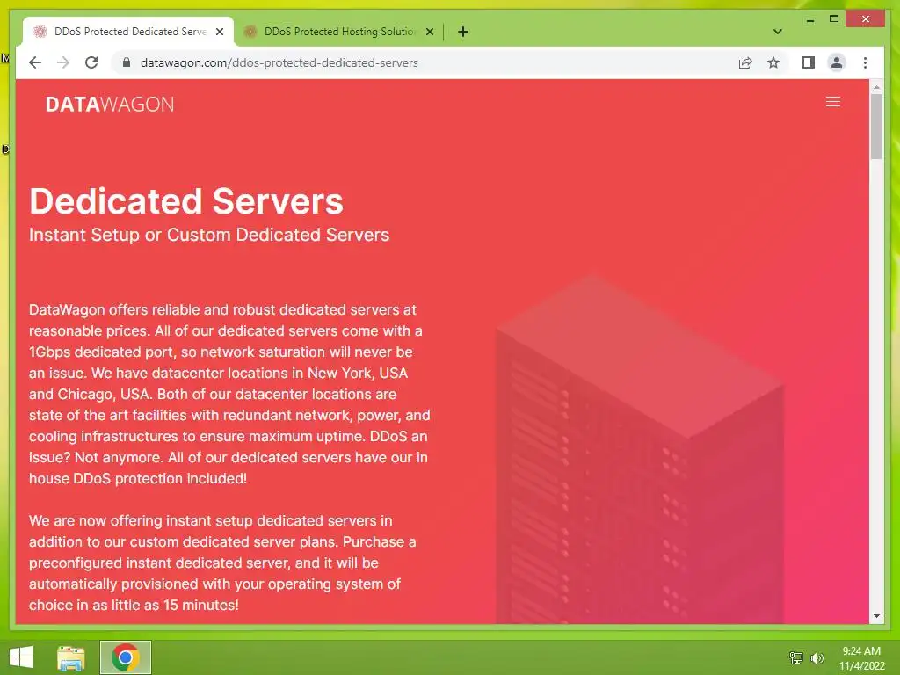Expand the tab search dropdown arrow
Image resolution: width=900 pixels, height=675 pixels.
pos(777,32)
